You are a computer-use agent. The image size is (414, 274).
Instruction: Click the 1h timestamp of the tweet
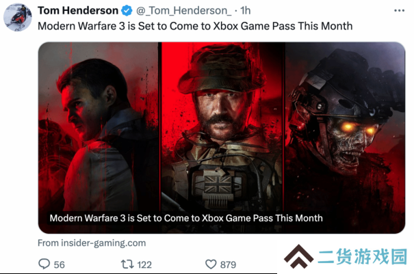coord(245,10)
